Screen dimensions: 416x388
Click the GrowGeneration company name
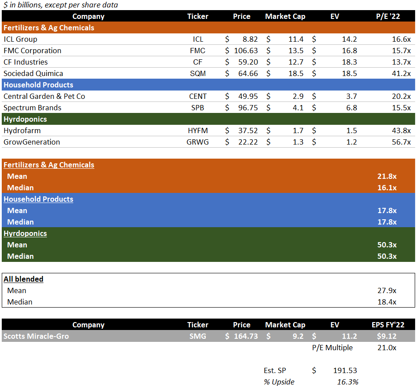(x=32, y=142)
